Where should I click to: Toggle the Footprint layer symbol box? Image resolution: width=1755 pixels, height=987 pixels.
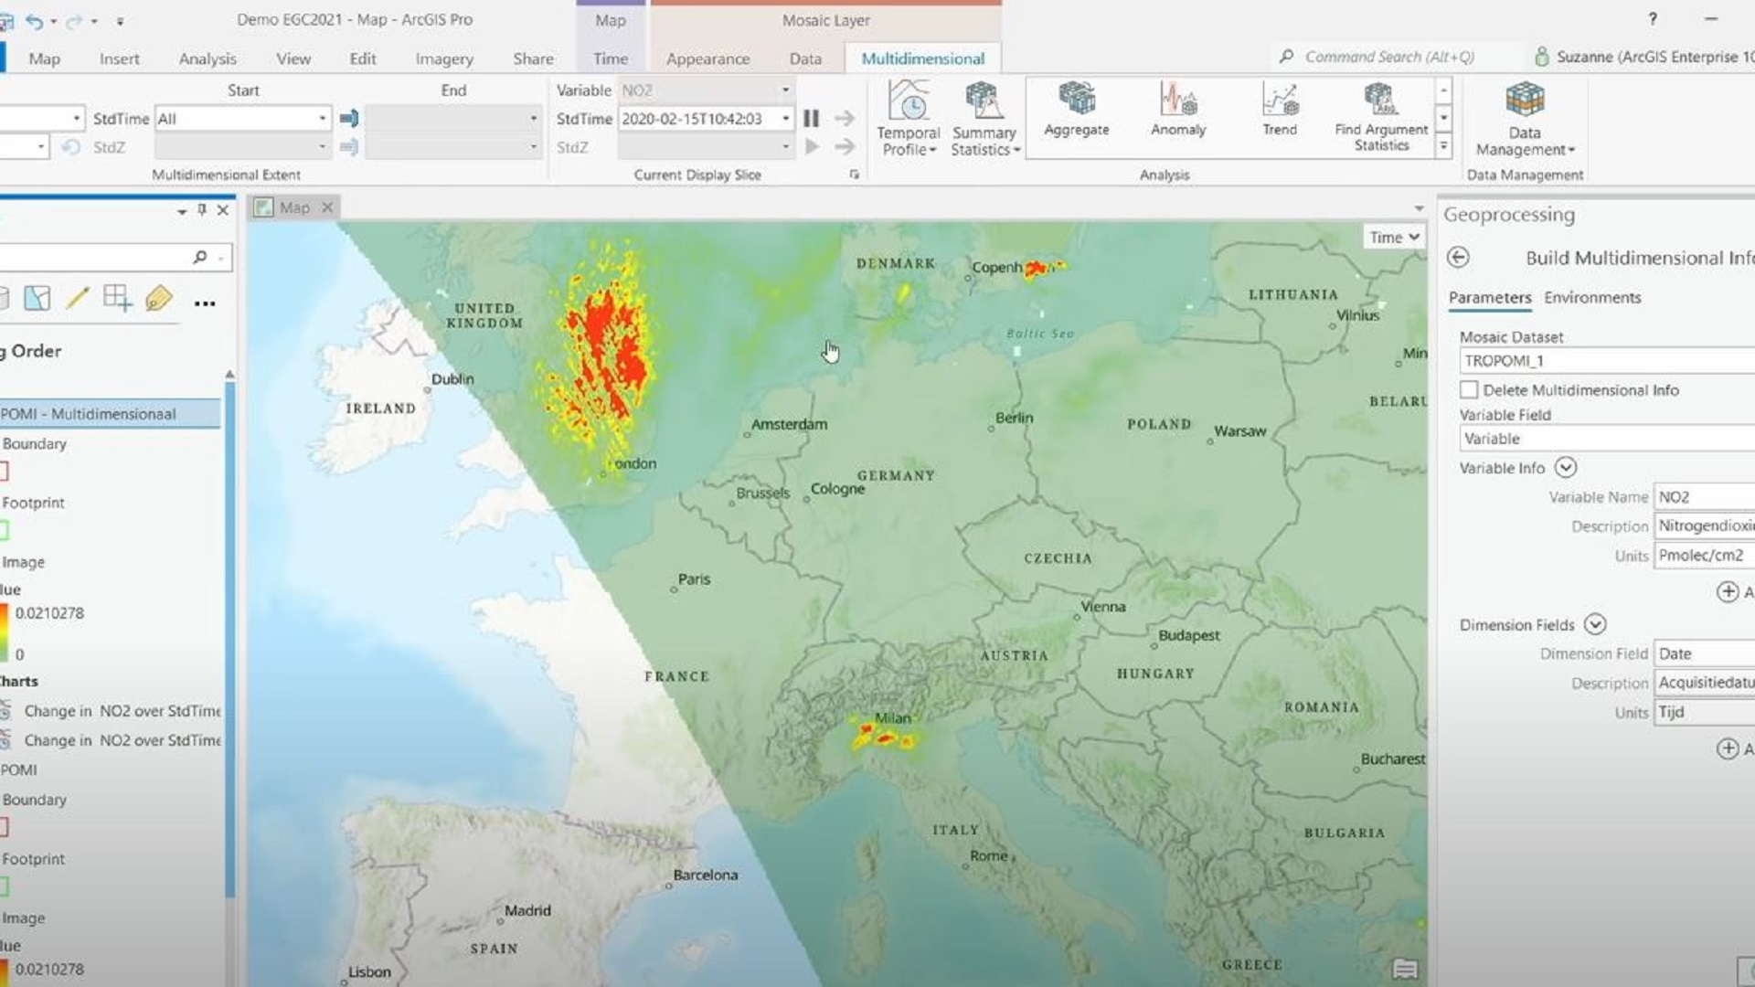tap(5, 530)
